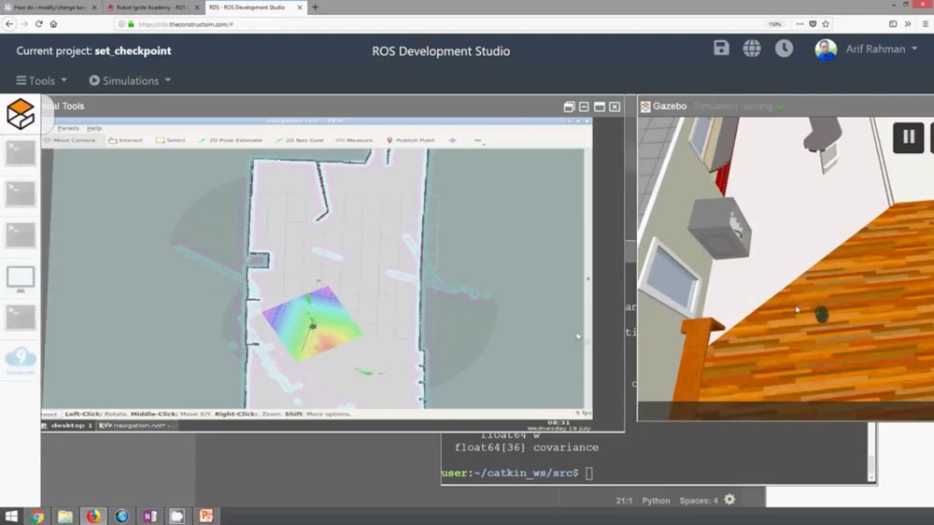The width and height of the screenshot is (934, 525).
Task: Click the minus remove-tool dropdown in RViz toolbar
Action: [478, 141]
